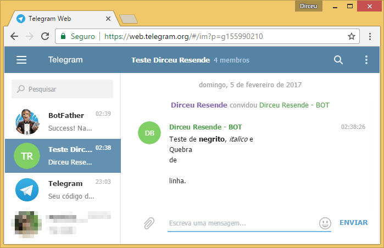Click BotFather preview Success! Na...
Screen dimensions: 384x248
(70, 128)
